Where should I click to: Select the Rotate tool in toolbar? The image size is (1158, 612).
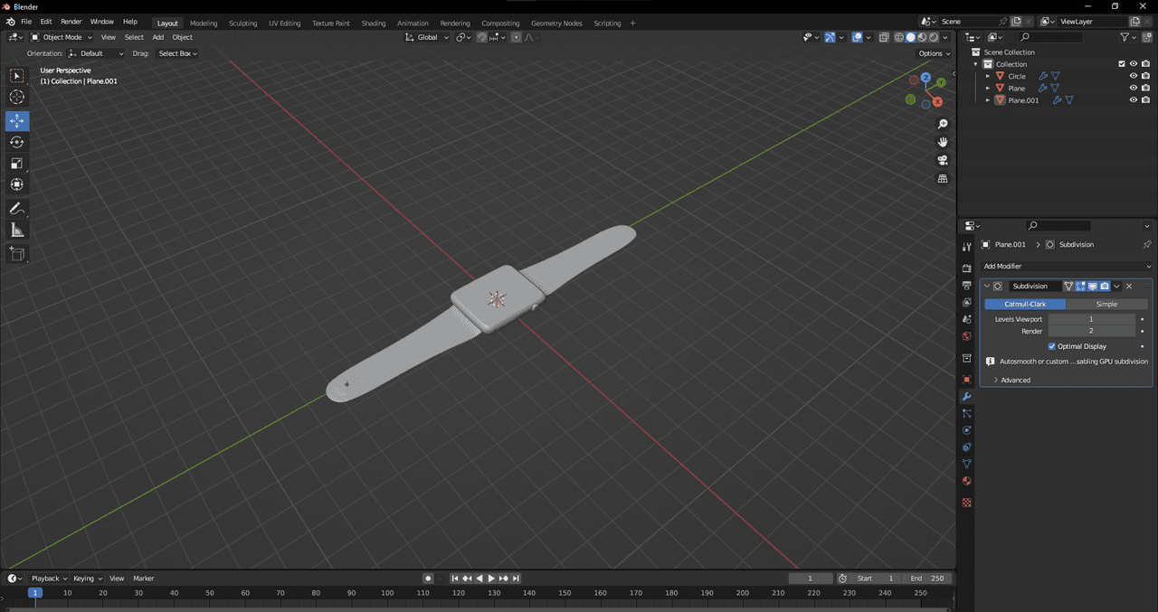click(17, 142)
